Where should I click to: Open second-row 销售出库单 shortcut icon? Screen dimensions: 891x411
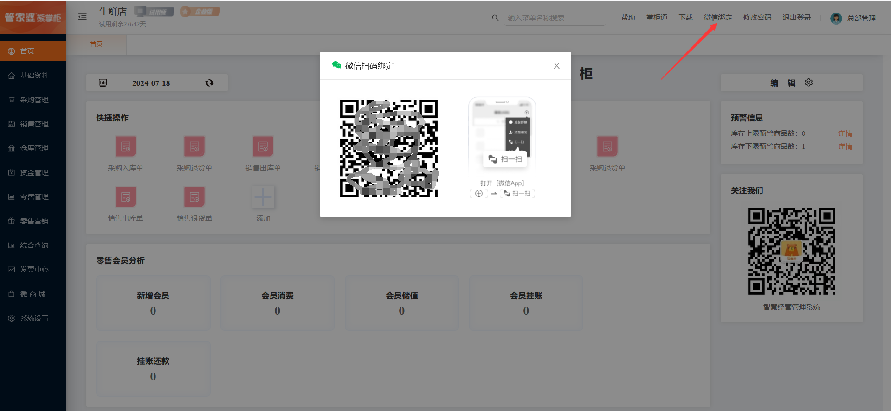point(126,197)
